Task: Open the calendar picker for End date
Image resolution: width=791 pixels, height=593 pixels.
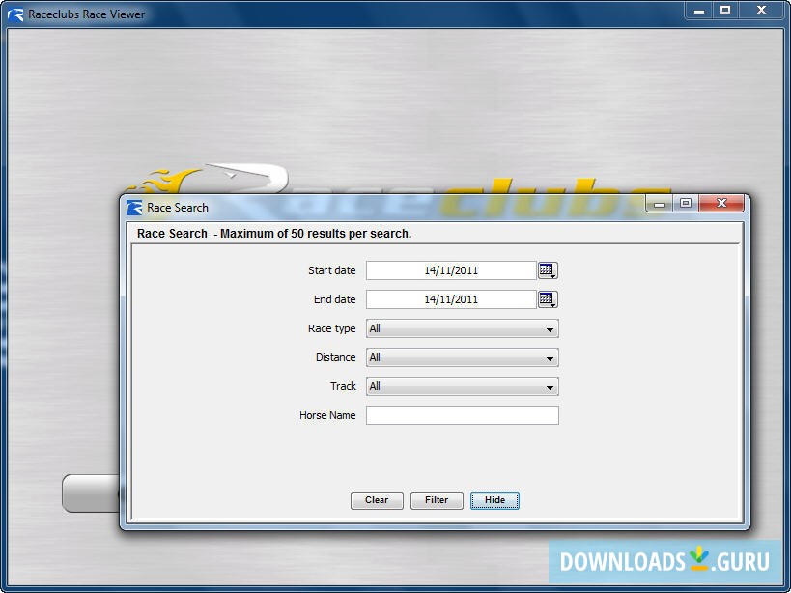Action: (x=548, y=299)
